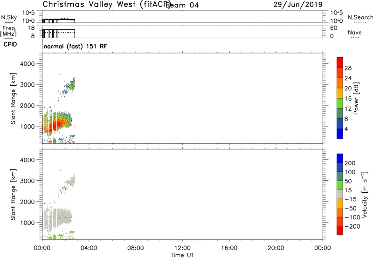Click the '28' Power scale value
This screenshot has height=258, width=373.
click(x=348, y=68)
